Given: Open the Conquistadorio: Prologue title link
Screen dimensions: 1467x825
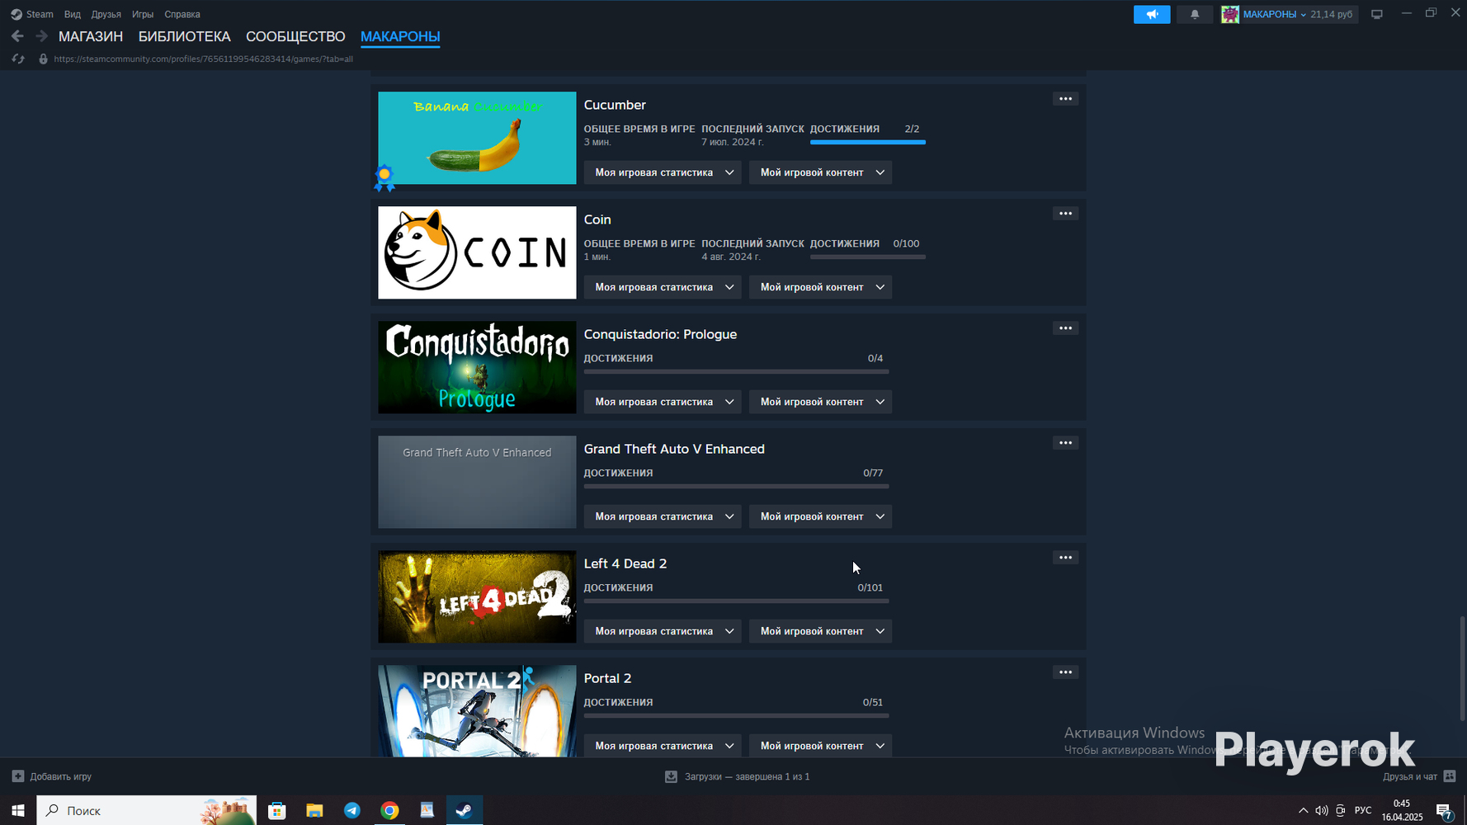Looking at the screenshot, I should click(x=660, y=334).
